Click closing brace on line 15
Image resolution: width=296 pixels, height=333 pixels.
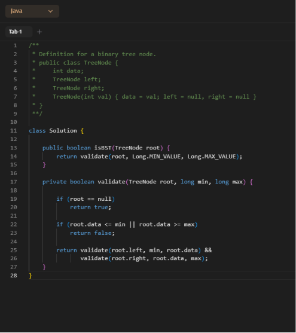tap(44, 165)
